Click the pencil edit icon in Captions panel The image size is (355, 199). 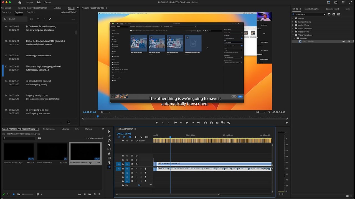(x=50, y=19)
